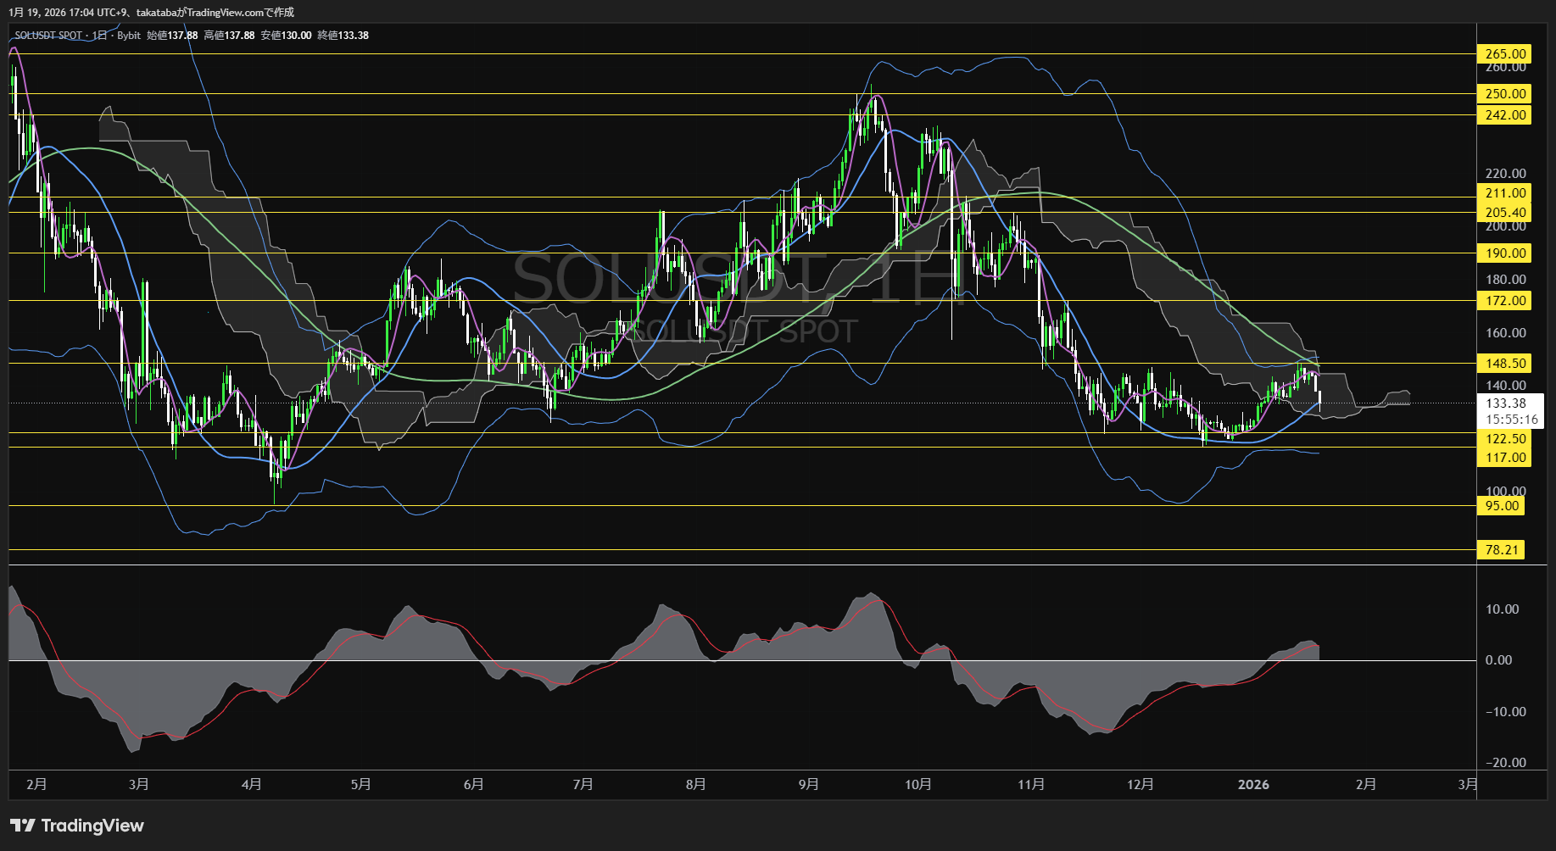
Task: Click the 10月 label on time axis
Action: pos(918,785)
